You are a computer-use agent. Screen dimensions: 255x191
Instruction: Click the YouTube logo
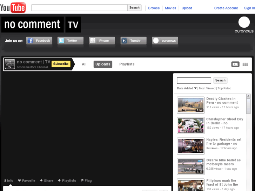click(x=13, y=7)
